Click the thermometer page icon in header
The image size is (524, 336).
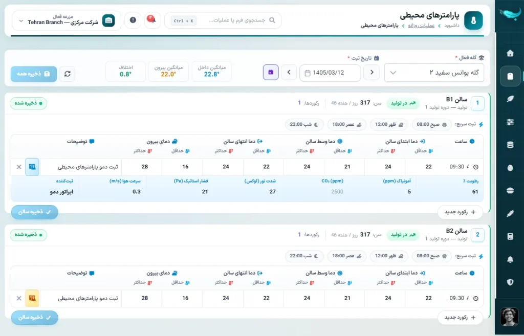pos(473,20)
